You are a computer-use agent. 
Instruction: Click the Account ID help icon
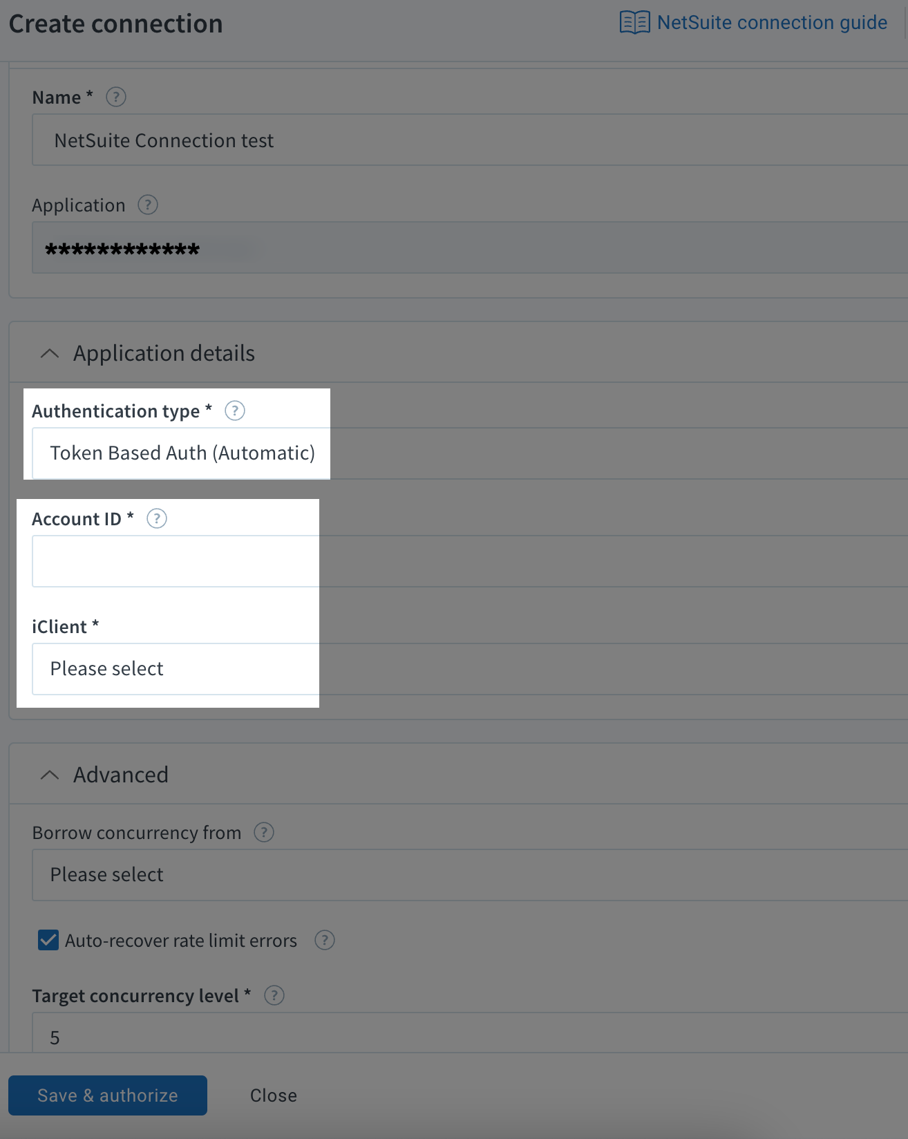156,518
